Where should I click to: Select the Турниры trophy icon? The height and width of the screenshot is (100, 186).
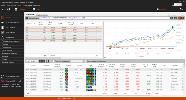[x=16, y=9]
